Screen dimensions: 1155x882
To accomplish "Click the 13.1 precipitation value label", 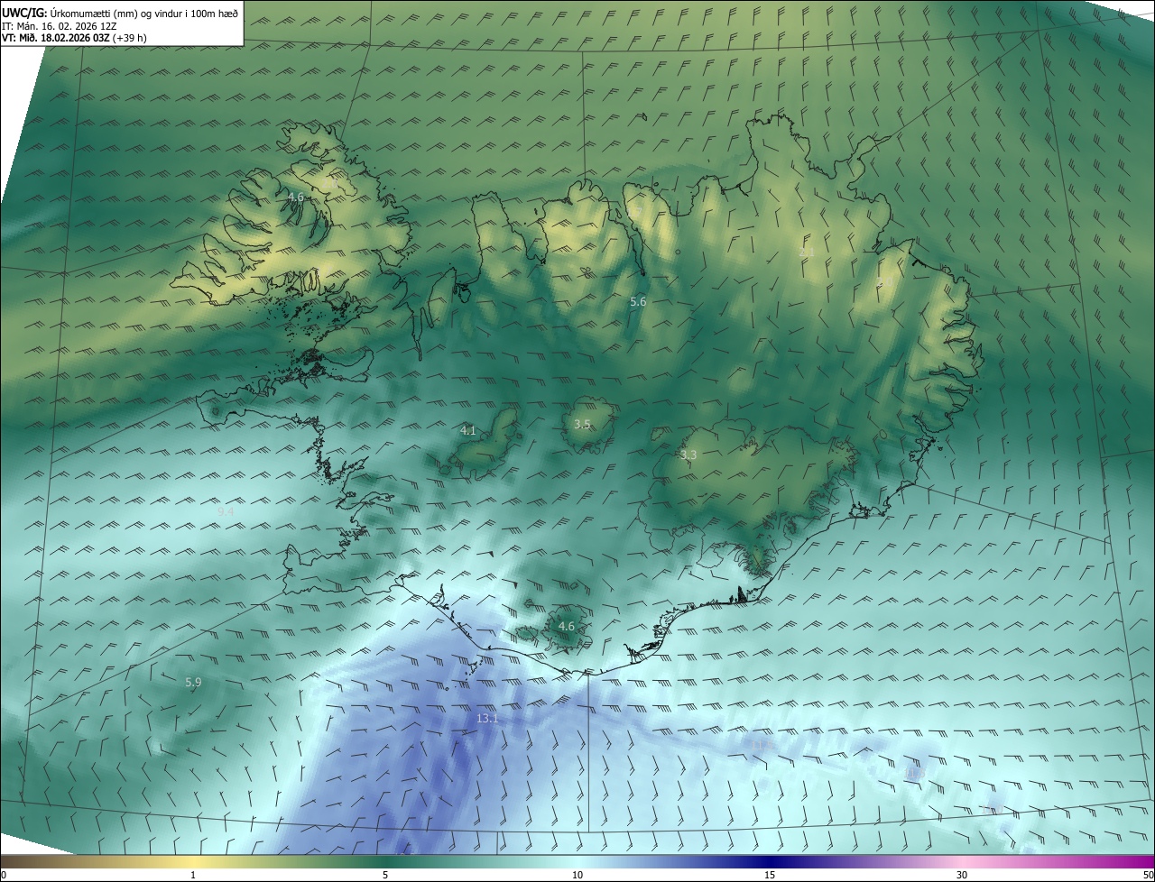I will pyautogui.click(x=487, y=719).
